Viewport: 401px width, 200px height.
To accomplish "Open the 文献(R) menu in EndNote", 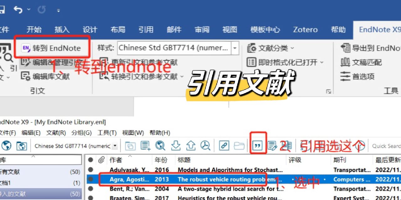I will click(x=56, y=132).
